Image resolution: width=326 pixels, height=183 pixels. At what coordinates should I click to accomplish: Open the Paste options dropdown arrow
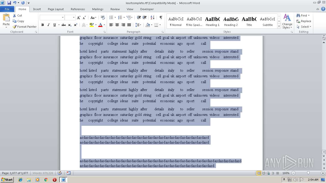tap(6, 27)
